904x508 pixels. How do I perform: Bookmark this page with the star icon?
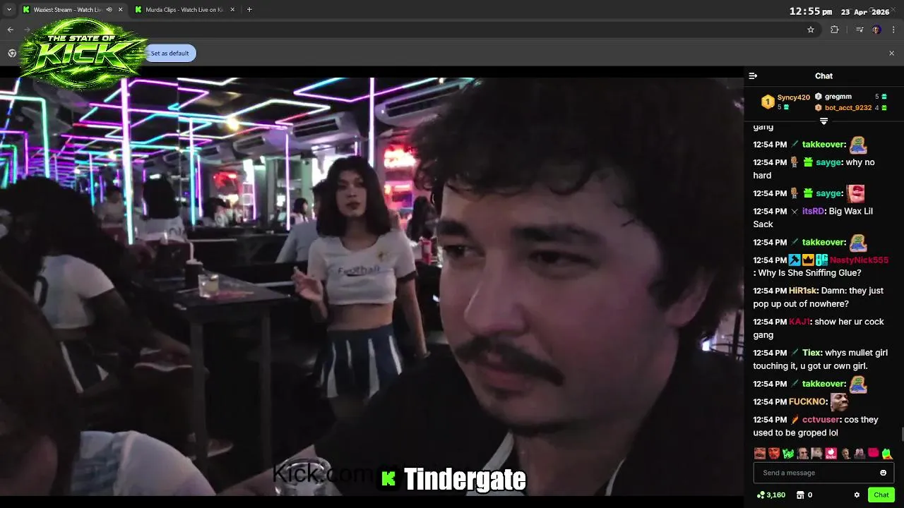pyautogui.click(x=811, y=30)
